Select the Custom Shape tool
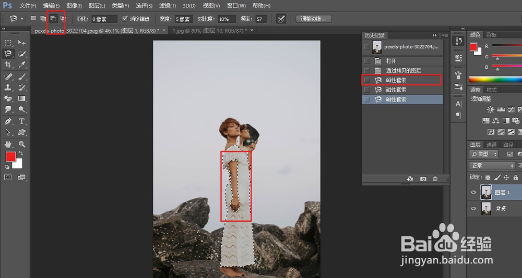Image resolution: width=522 pixels, height=278 pixels. coord(21,132)
